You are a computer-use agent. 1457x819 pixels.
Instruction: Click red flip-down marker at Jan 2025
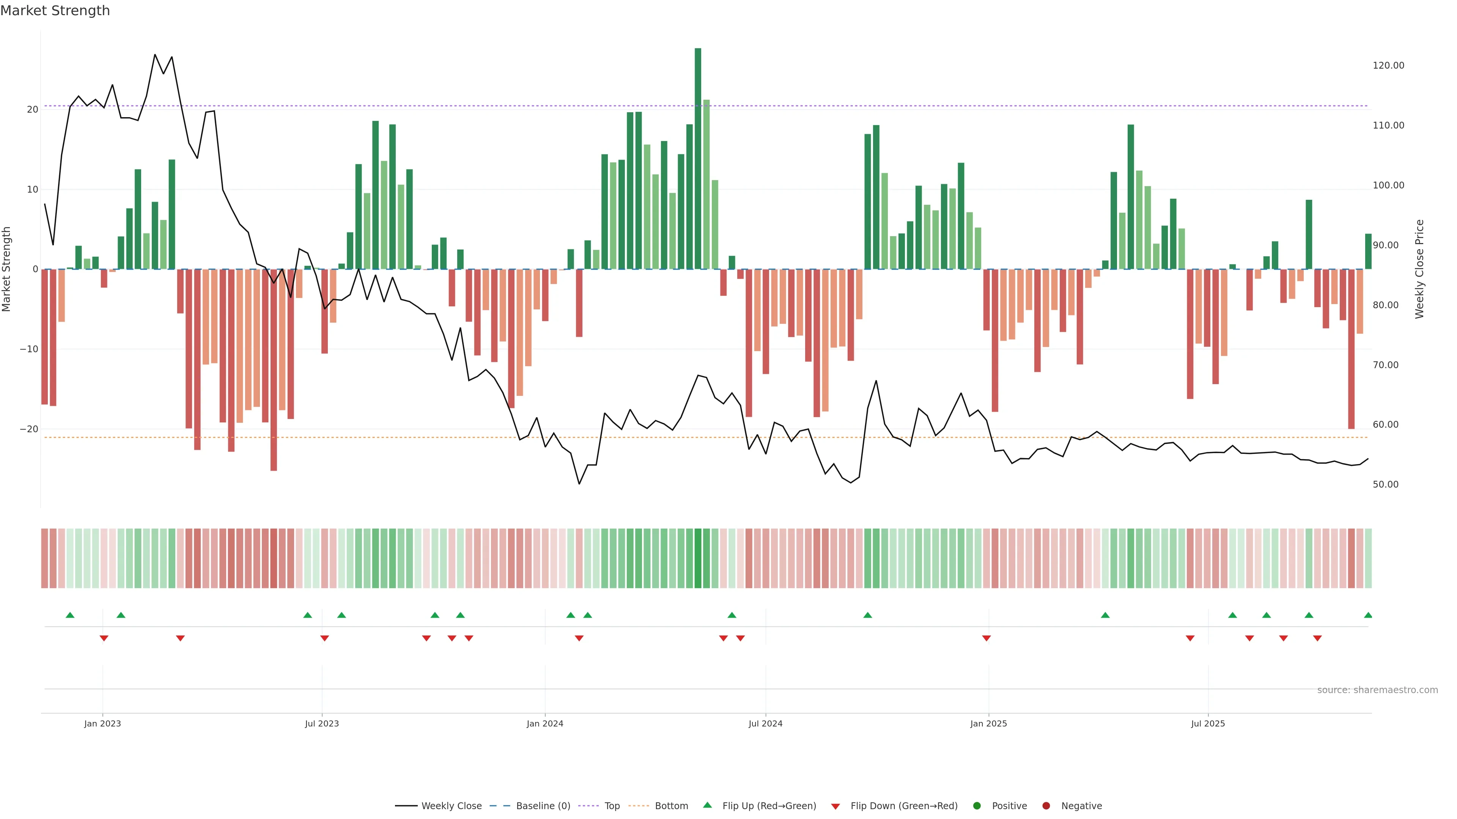pos(987,638)
